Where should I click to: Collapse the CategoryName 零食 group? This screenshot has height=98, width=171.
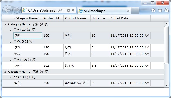tap(5, 72)
